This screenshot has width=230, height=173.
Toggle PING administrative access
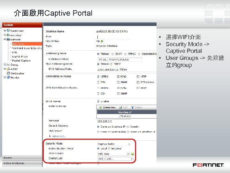coord(118,77)
